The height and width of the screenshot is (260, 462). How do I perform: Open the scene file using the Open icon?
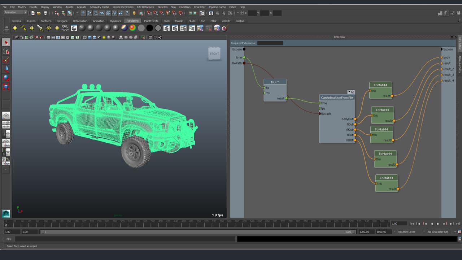pyautogui.click(x=39, y=13)
